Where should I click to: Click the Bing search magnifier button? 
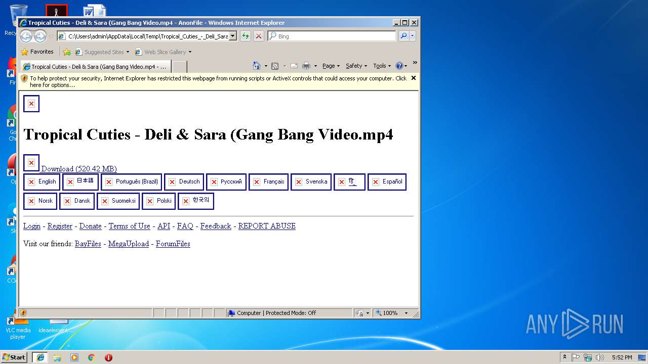tap(403, 36)
